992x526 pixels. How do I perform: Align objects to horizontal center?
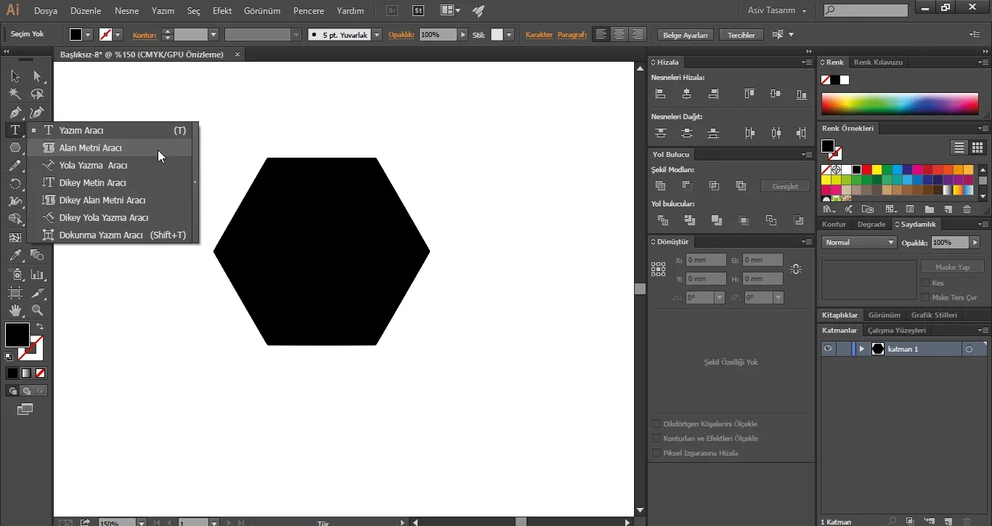(x=687, y=94)
